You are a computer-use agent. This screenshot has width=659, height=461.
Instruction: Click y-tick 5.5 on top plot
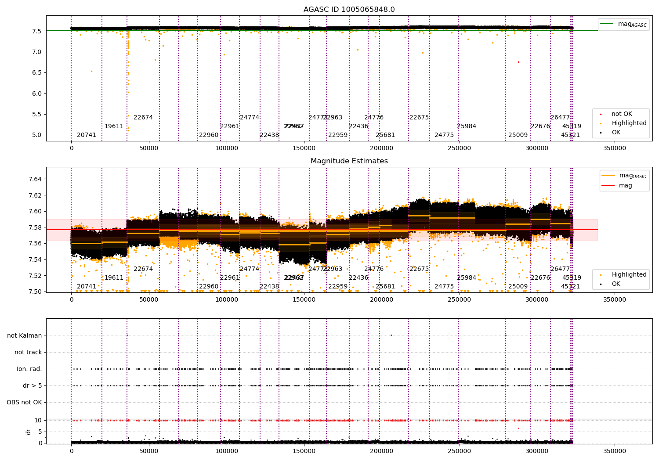(37, 114)
